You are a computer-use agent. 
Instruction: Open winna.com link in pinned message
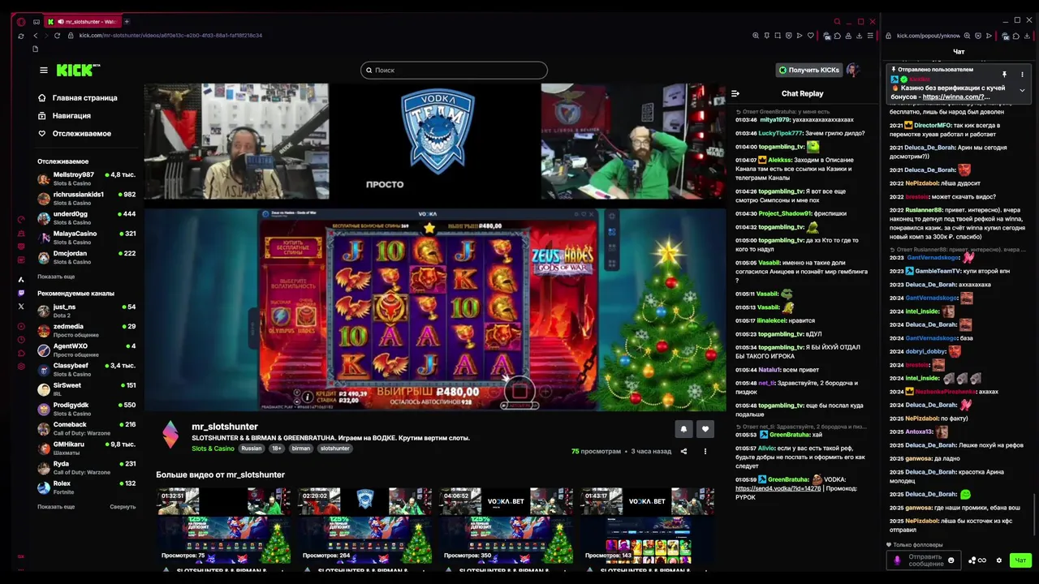(x=956, y=97)
